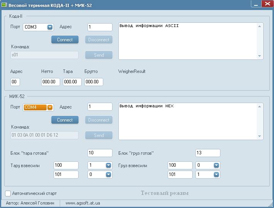The image size is (274, 208).
Task: Click Connect button in Кода-II group
Action: [65, 40]
